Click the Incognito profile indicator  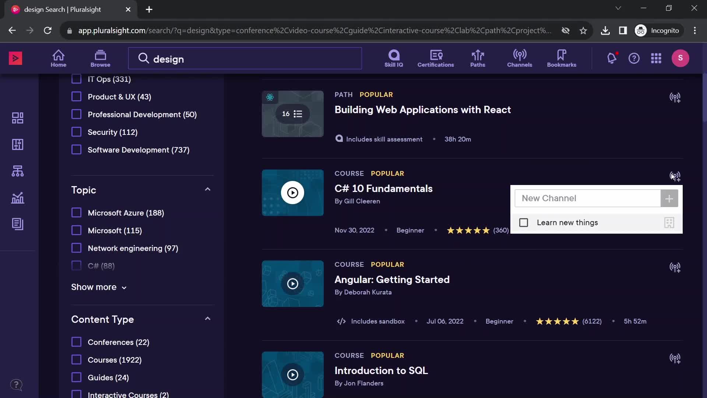(x=658, y=31)
